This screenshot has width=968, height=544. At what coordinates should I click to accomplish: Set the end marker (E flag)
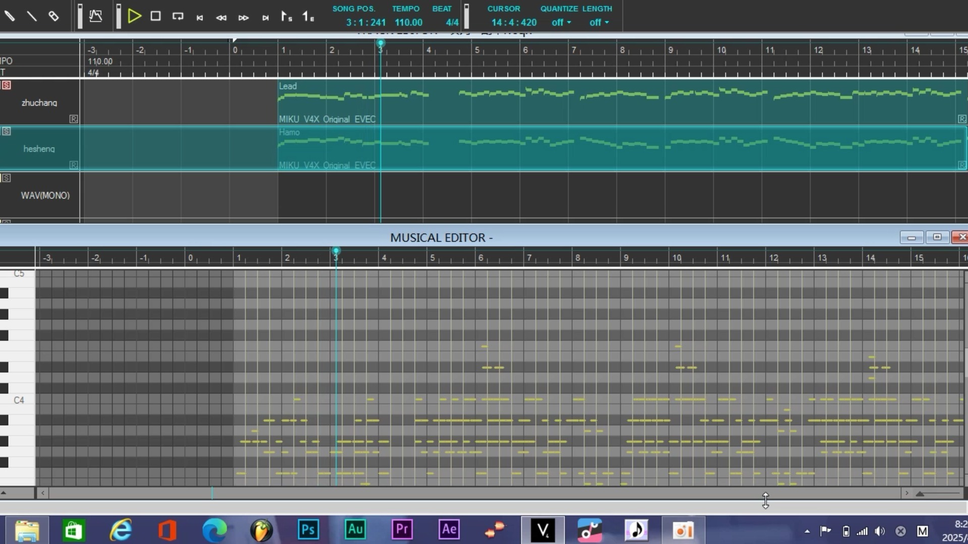coord(308,17)
